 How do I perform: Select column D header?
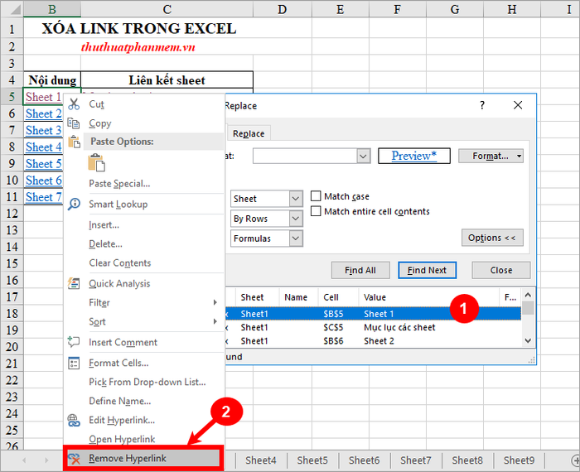[x=283, y=9]
